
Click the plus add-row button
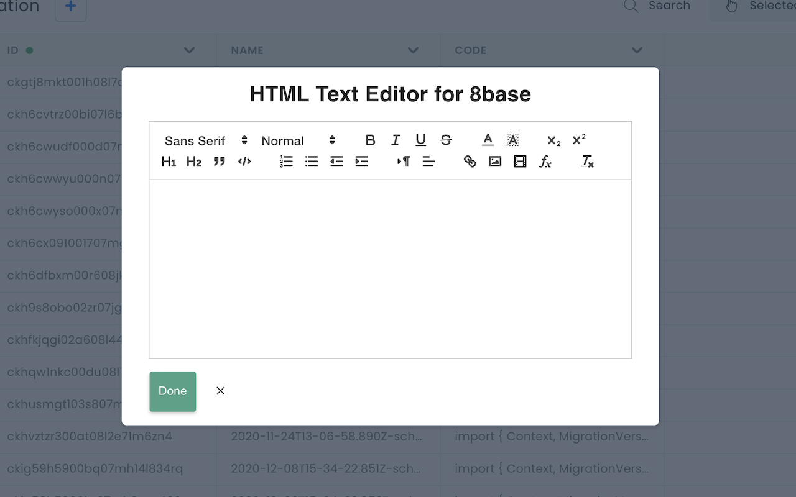coord(71,7)
